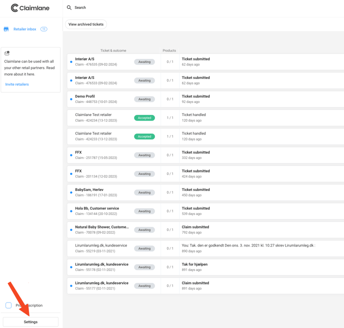Click 'Claim submitted' on claim 55177 row
The image size is (344, 328).
pos(195,283)
